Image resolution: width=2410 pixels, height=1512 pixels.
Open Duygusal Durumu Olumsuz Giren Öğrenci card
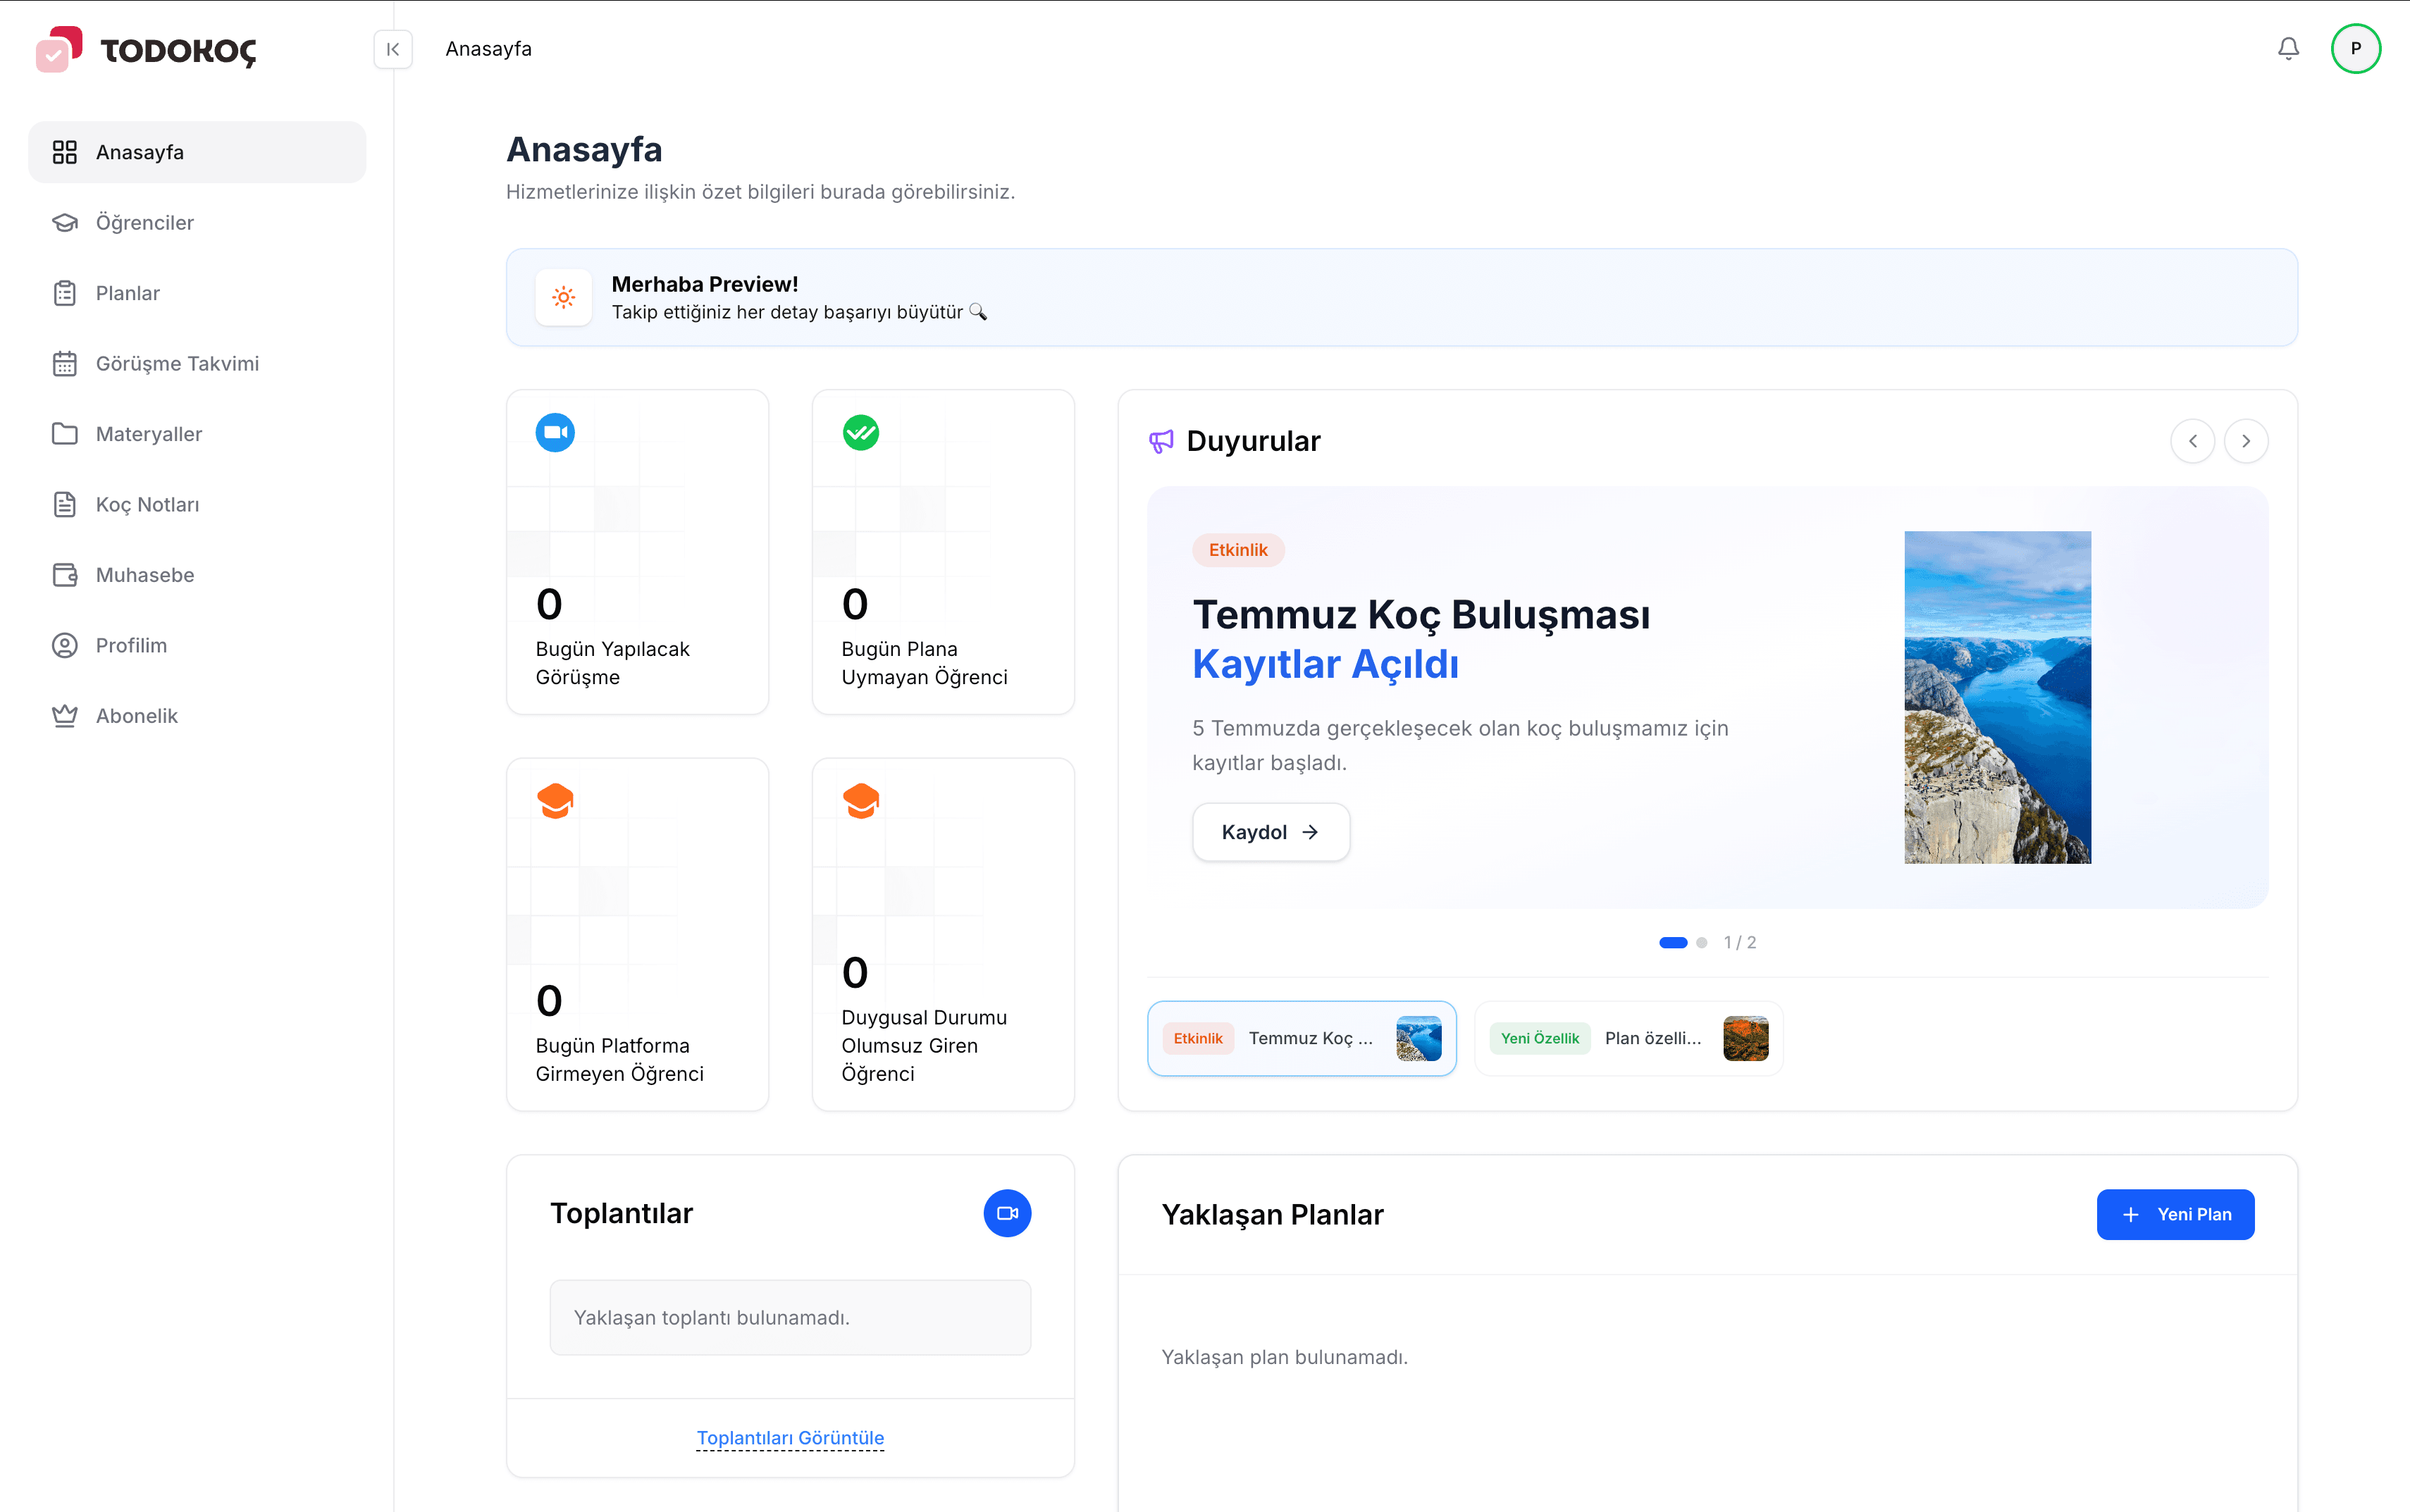point(943,934)
